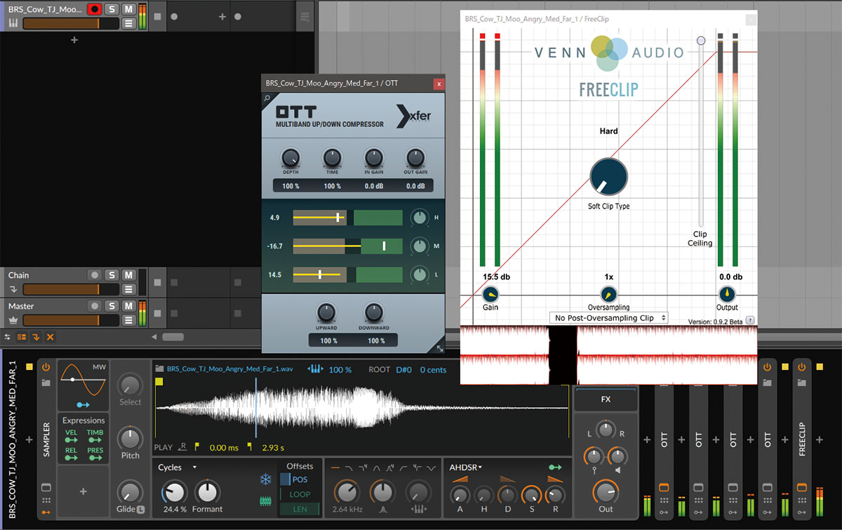Click the OTT Depth knob
Screen dimensions: 842x530
tap(290, 157)
